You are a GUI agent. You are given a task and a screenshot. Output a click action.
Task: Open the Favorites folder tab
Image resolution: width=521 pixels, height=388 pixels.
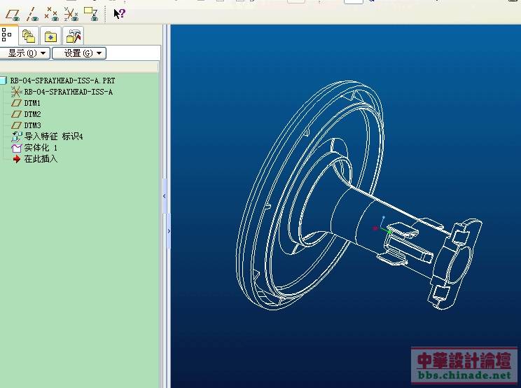[50, 36]
